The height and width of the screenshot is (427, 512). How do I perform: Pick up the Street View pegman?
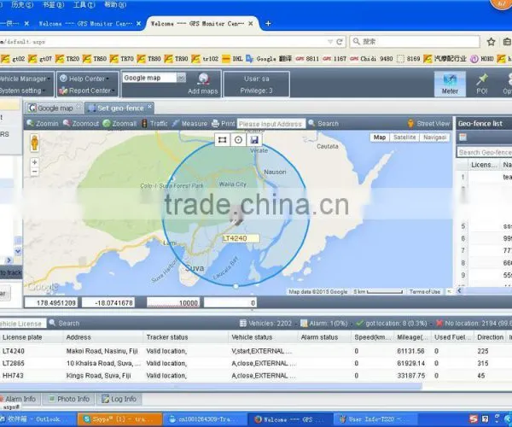pos(35,143)
